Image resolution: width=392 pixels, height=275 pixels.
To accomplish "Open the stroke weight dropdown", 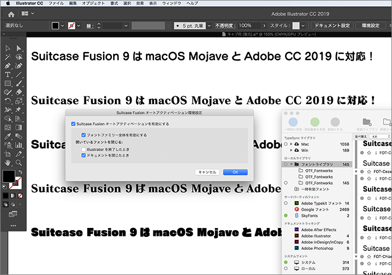I will pyautogui.click(x=126, y=26).
